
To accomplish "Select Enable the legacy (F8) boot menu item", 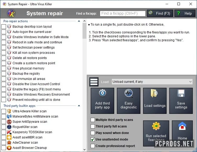I will (x=37, y=89).
